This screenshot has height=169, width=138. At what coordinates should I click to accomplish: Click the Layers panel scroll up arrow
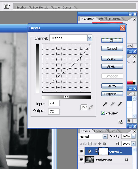click(134, 150)
